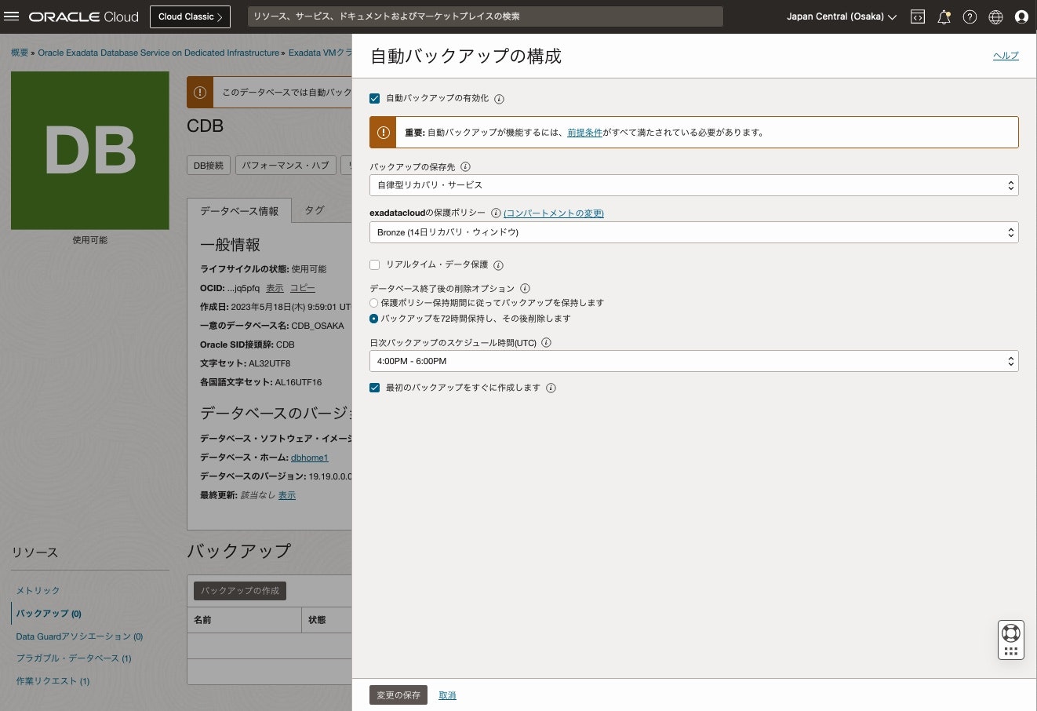Open the Cloud Shell developer tools icon
Image resolution: width=1037 pixels, height=711 pixels.
917,16
